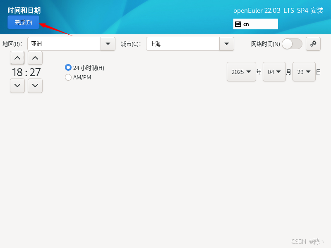Image resolution: width=331 pixels, height=248 pixels.
Task: Increment the minutes with the up arrow
Action: tap(35, 58)
